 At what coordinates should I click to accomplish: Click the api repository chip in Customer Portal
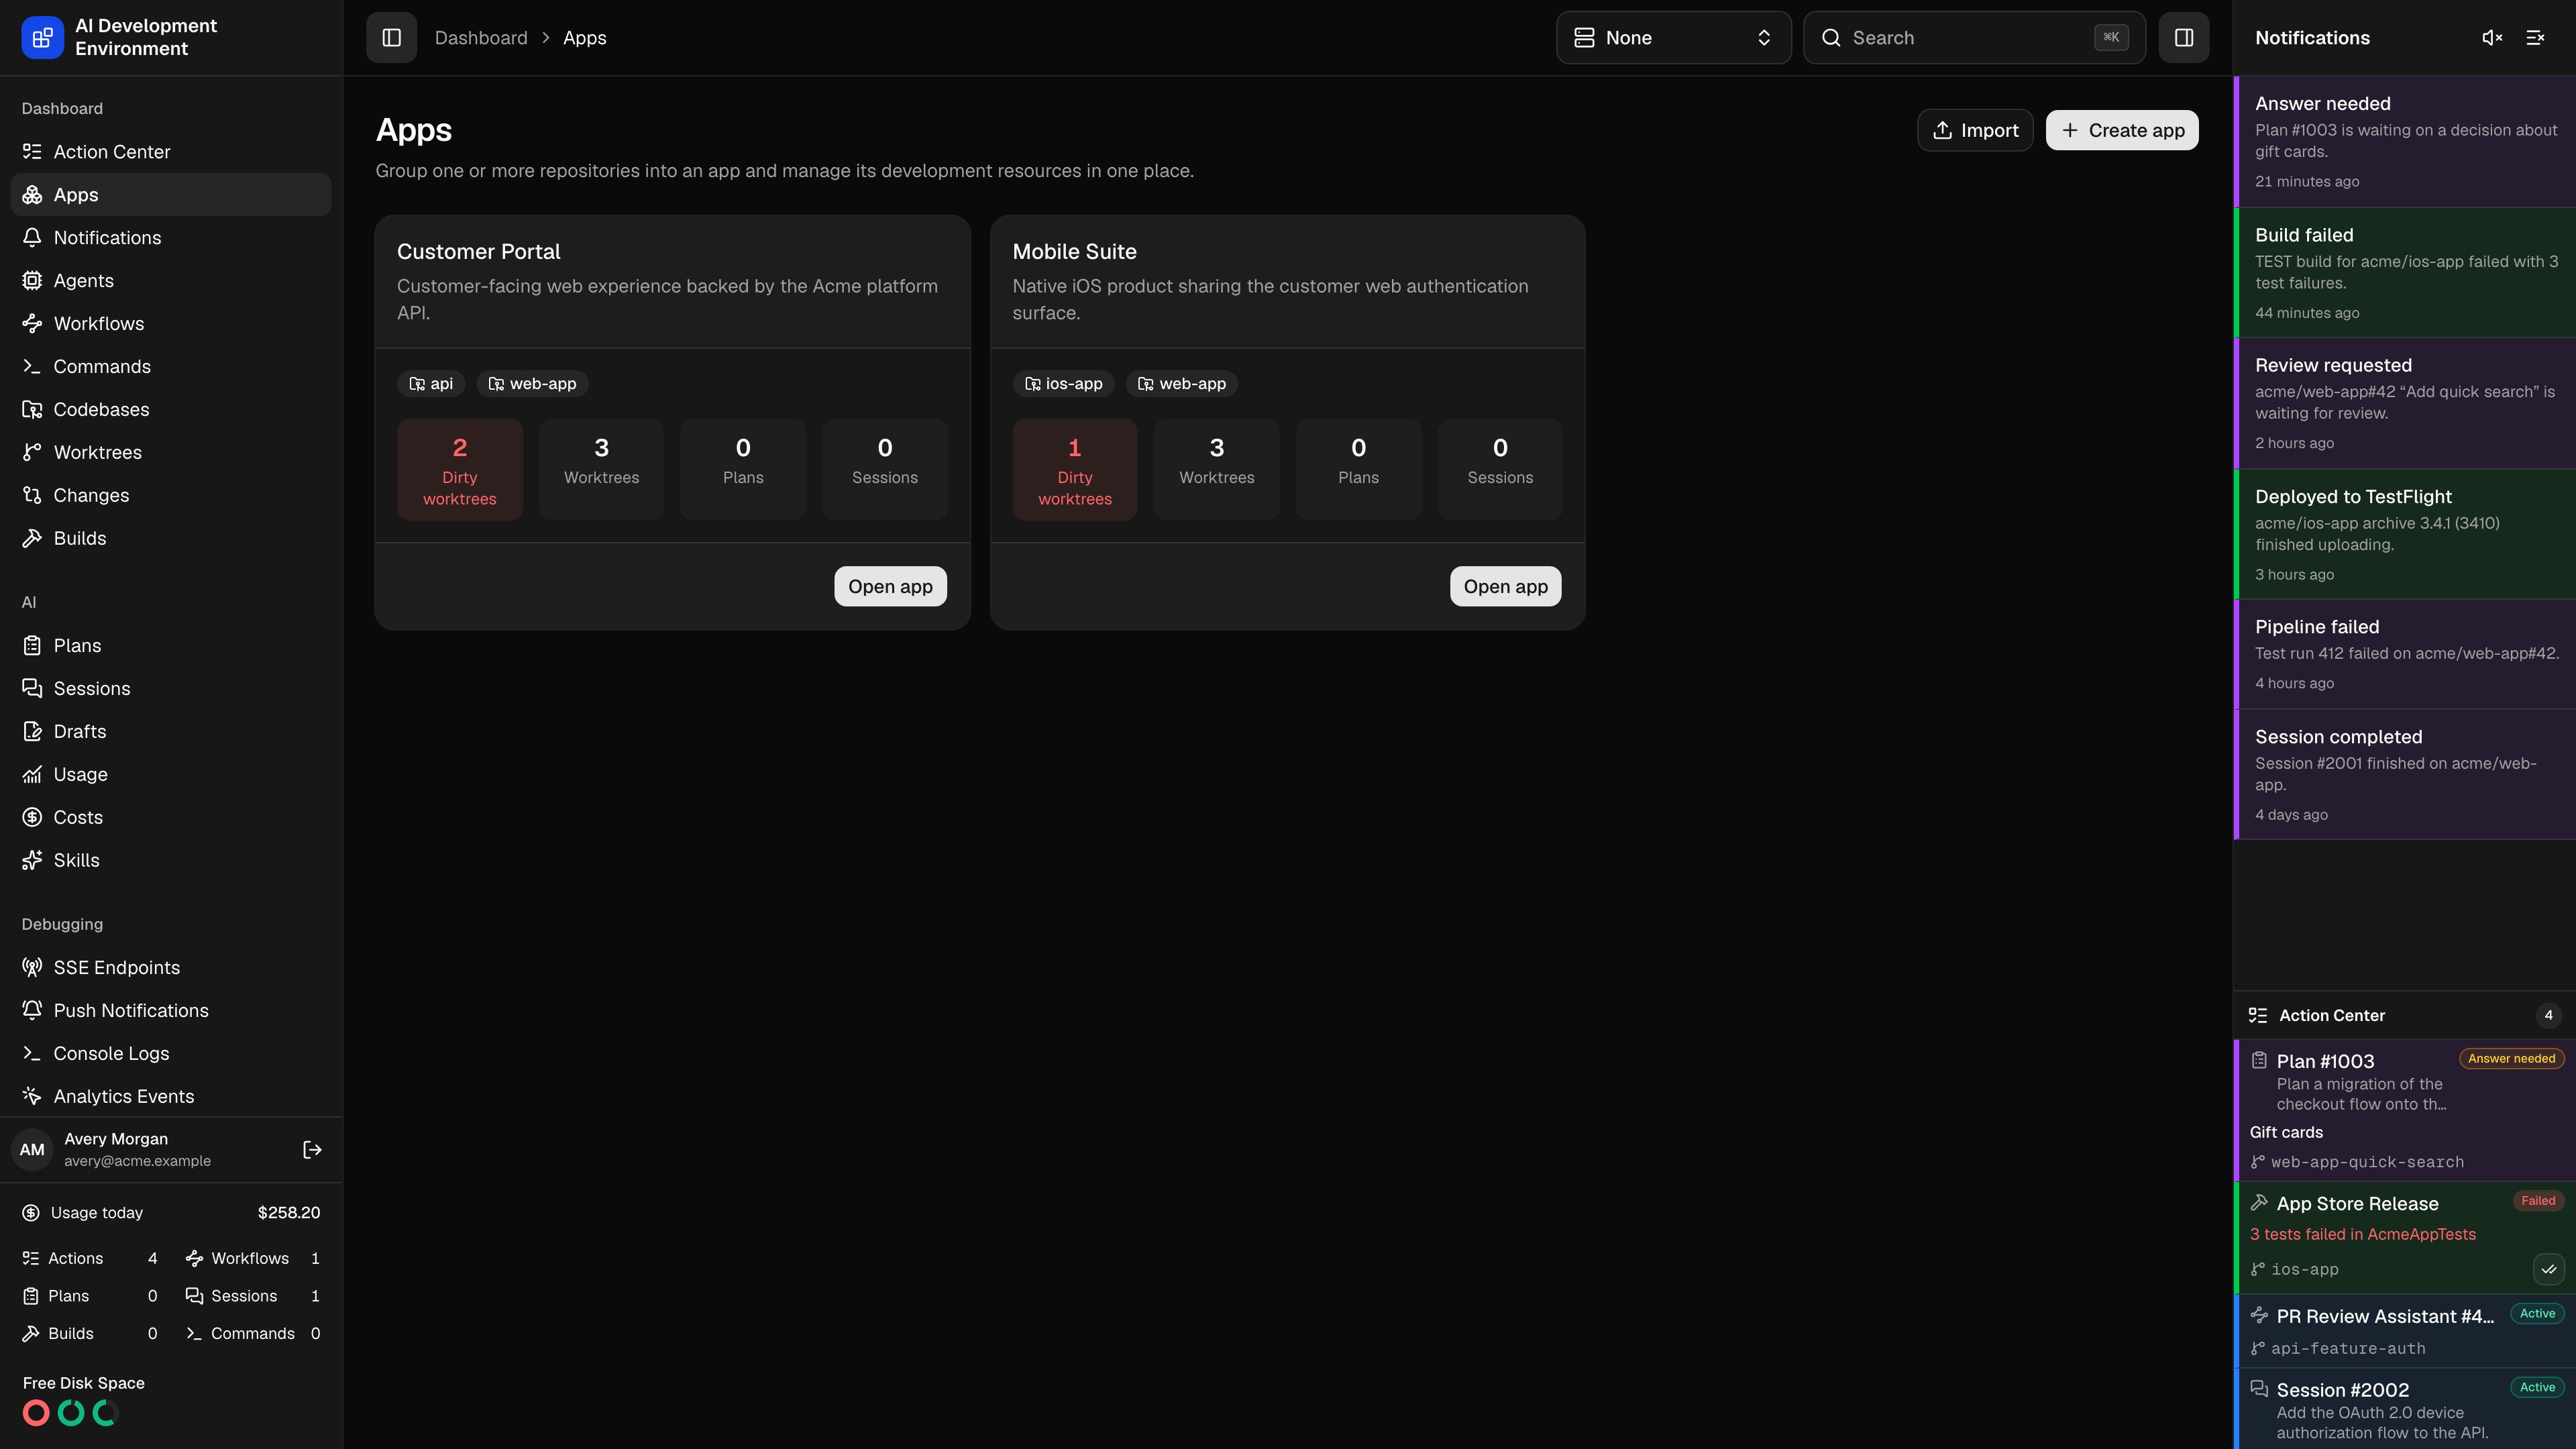pyautogui.click(x=431, y=384)
